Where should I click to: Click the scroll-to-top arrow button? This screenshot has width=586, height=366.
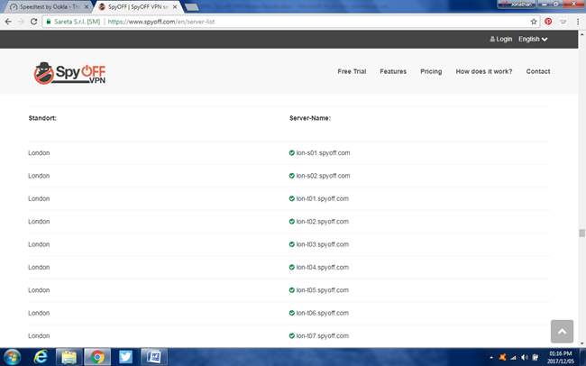pyautogui.click(x=562, y=331)
